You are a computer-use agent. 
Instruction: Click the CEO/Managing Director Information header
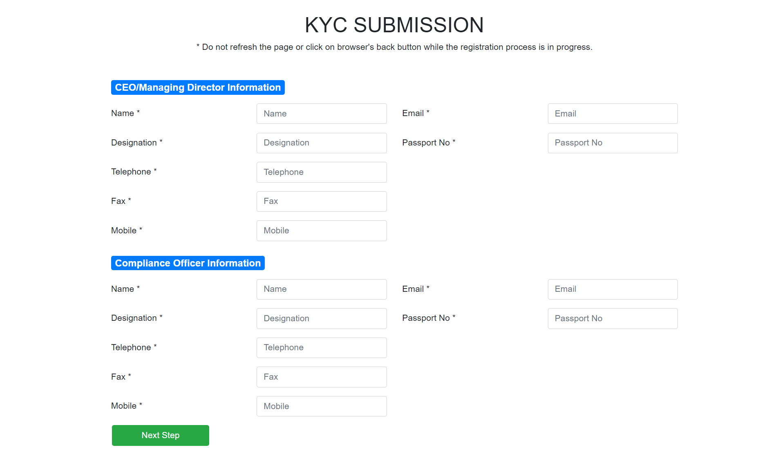(x=197, y=87)
